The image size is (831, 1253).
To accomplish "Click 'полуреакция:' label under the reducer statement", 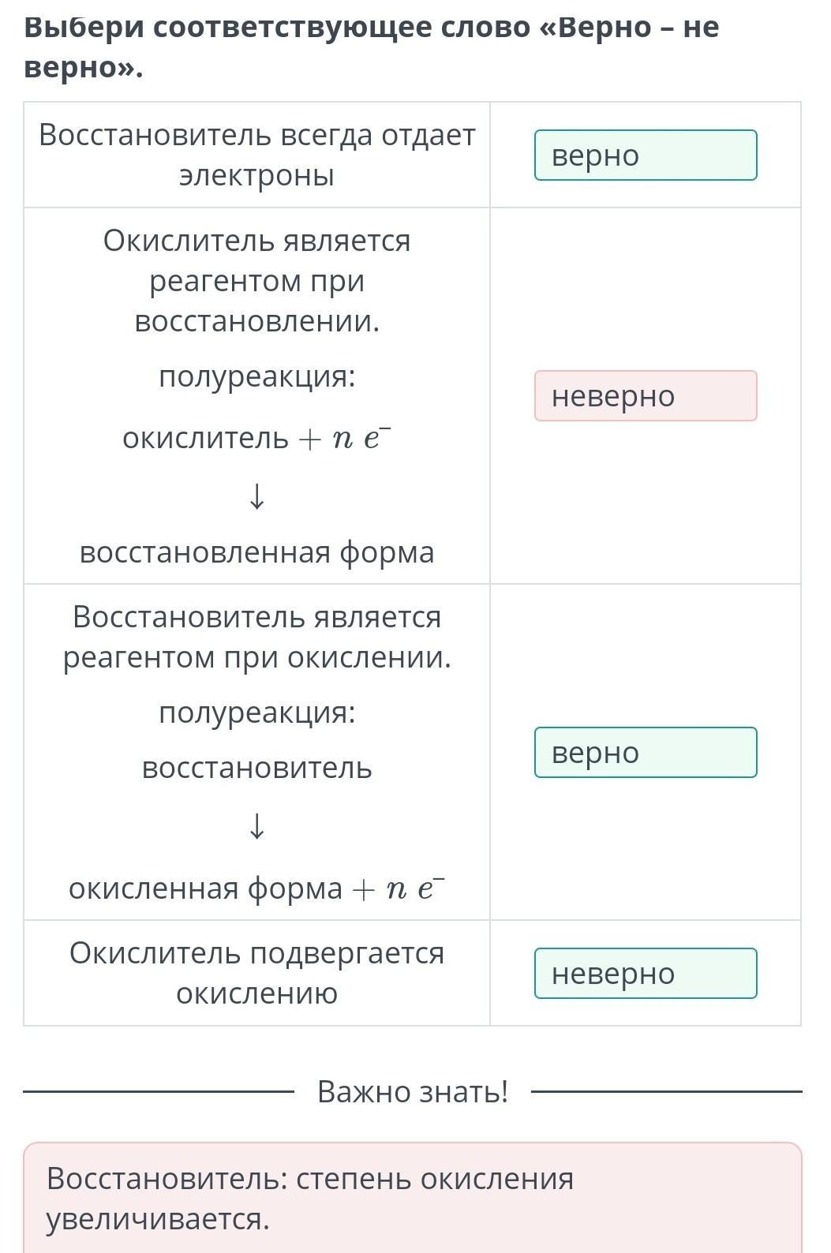I will [257, 713].
